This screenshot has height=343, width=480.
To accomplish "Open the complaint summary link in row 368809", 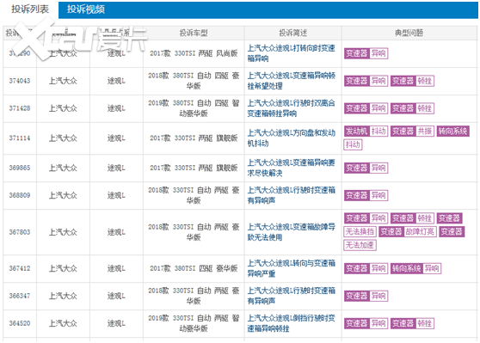I will [291, 195].
